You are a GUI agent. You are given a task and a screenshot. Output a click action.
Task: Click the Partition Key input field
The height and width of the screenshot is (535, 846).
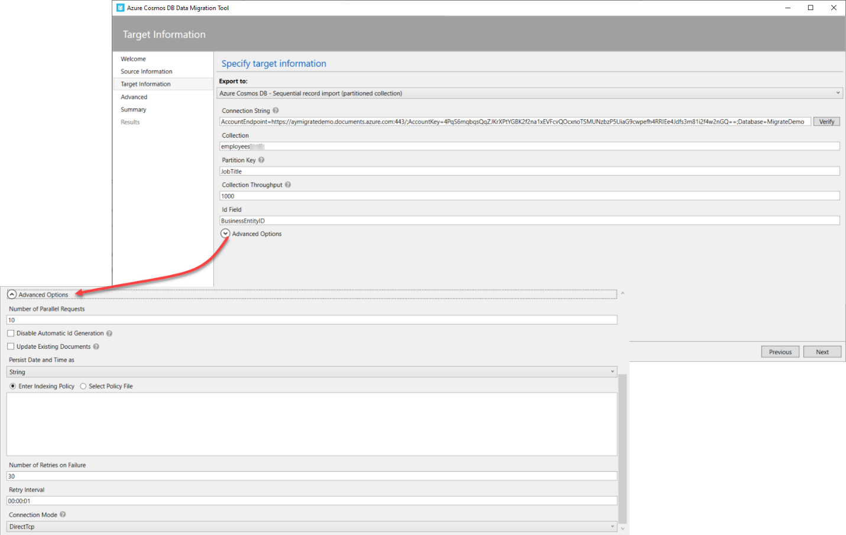pyautogui.click(x=530, y=171)
